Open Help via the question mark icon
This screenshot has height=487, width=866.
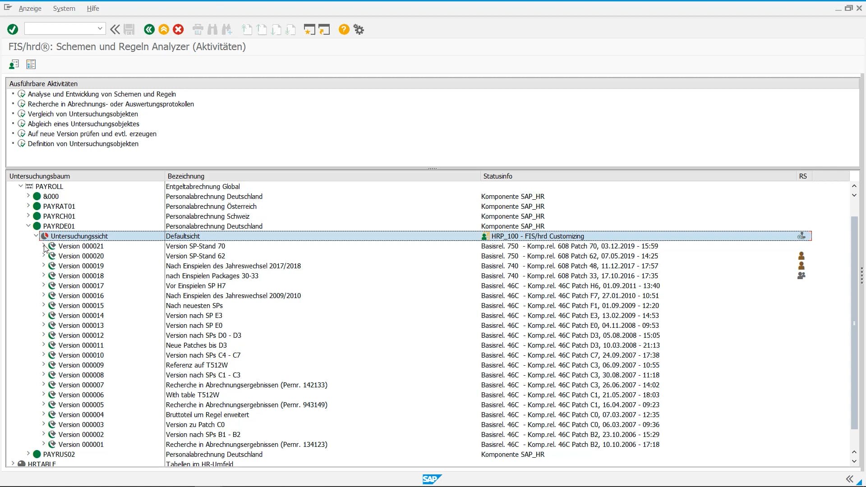coord(344,29)
